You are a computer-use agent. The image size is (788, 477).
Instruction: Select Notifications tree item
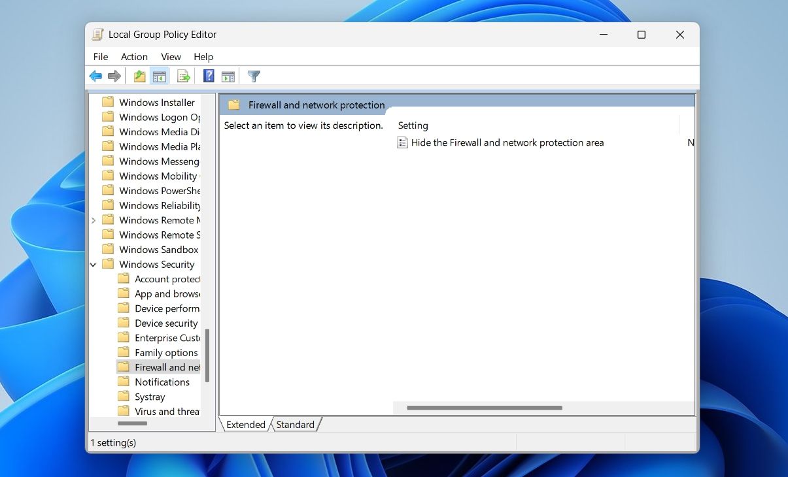coord(162,382)
